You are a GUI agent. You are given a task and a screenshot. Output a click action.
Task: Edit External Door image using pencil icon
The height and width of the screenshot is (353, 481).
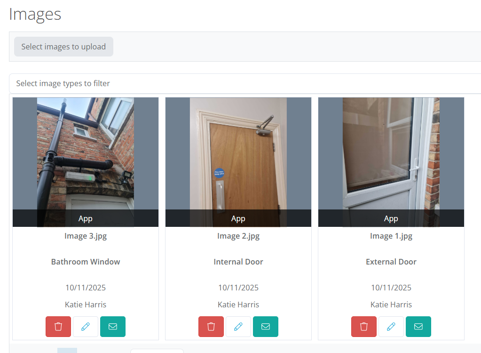(391, 327)
